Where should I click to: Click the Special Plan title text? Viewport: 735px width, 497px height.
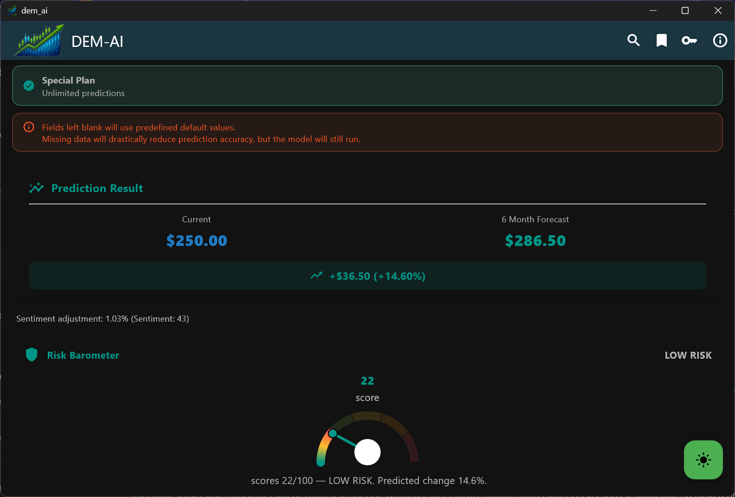68,80
